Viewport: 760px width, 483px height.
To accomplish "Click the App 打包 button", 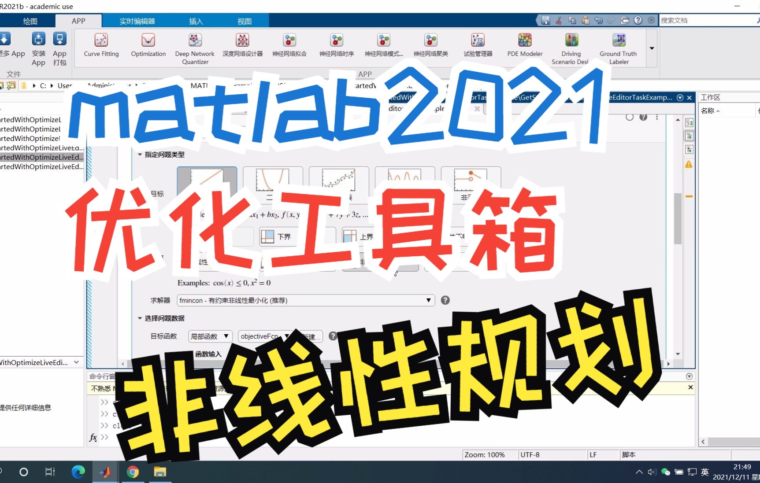I will pos(59,49).
